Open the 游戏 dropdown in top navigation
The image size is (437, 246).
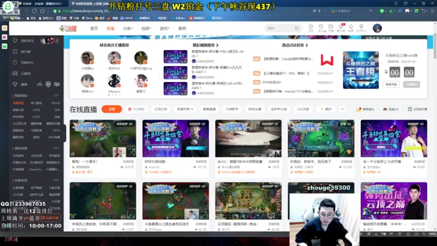pos(164,28)
